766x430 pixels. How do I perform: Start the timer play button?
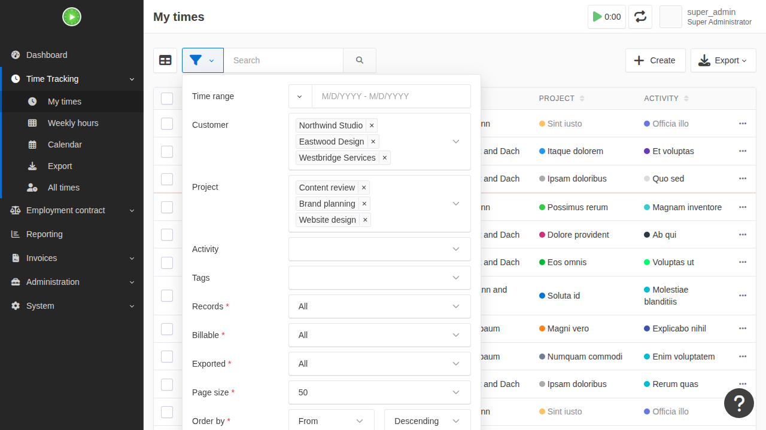pos(607,17)
